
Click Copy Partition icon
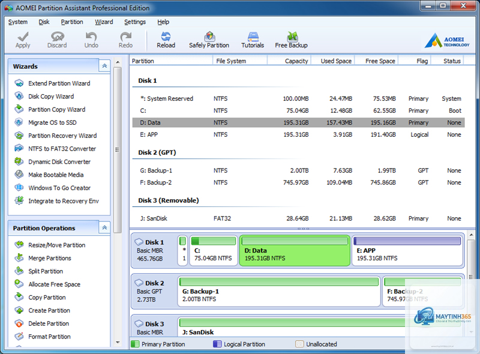click(19, 297)
